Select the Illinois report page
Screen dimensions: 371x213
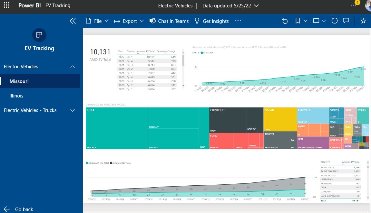(16, 96)
